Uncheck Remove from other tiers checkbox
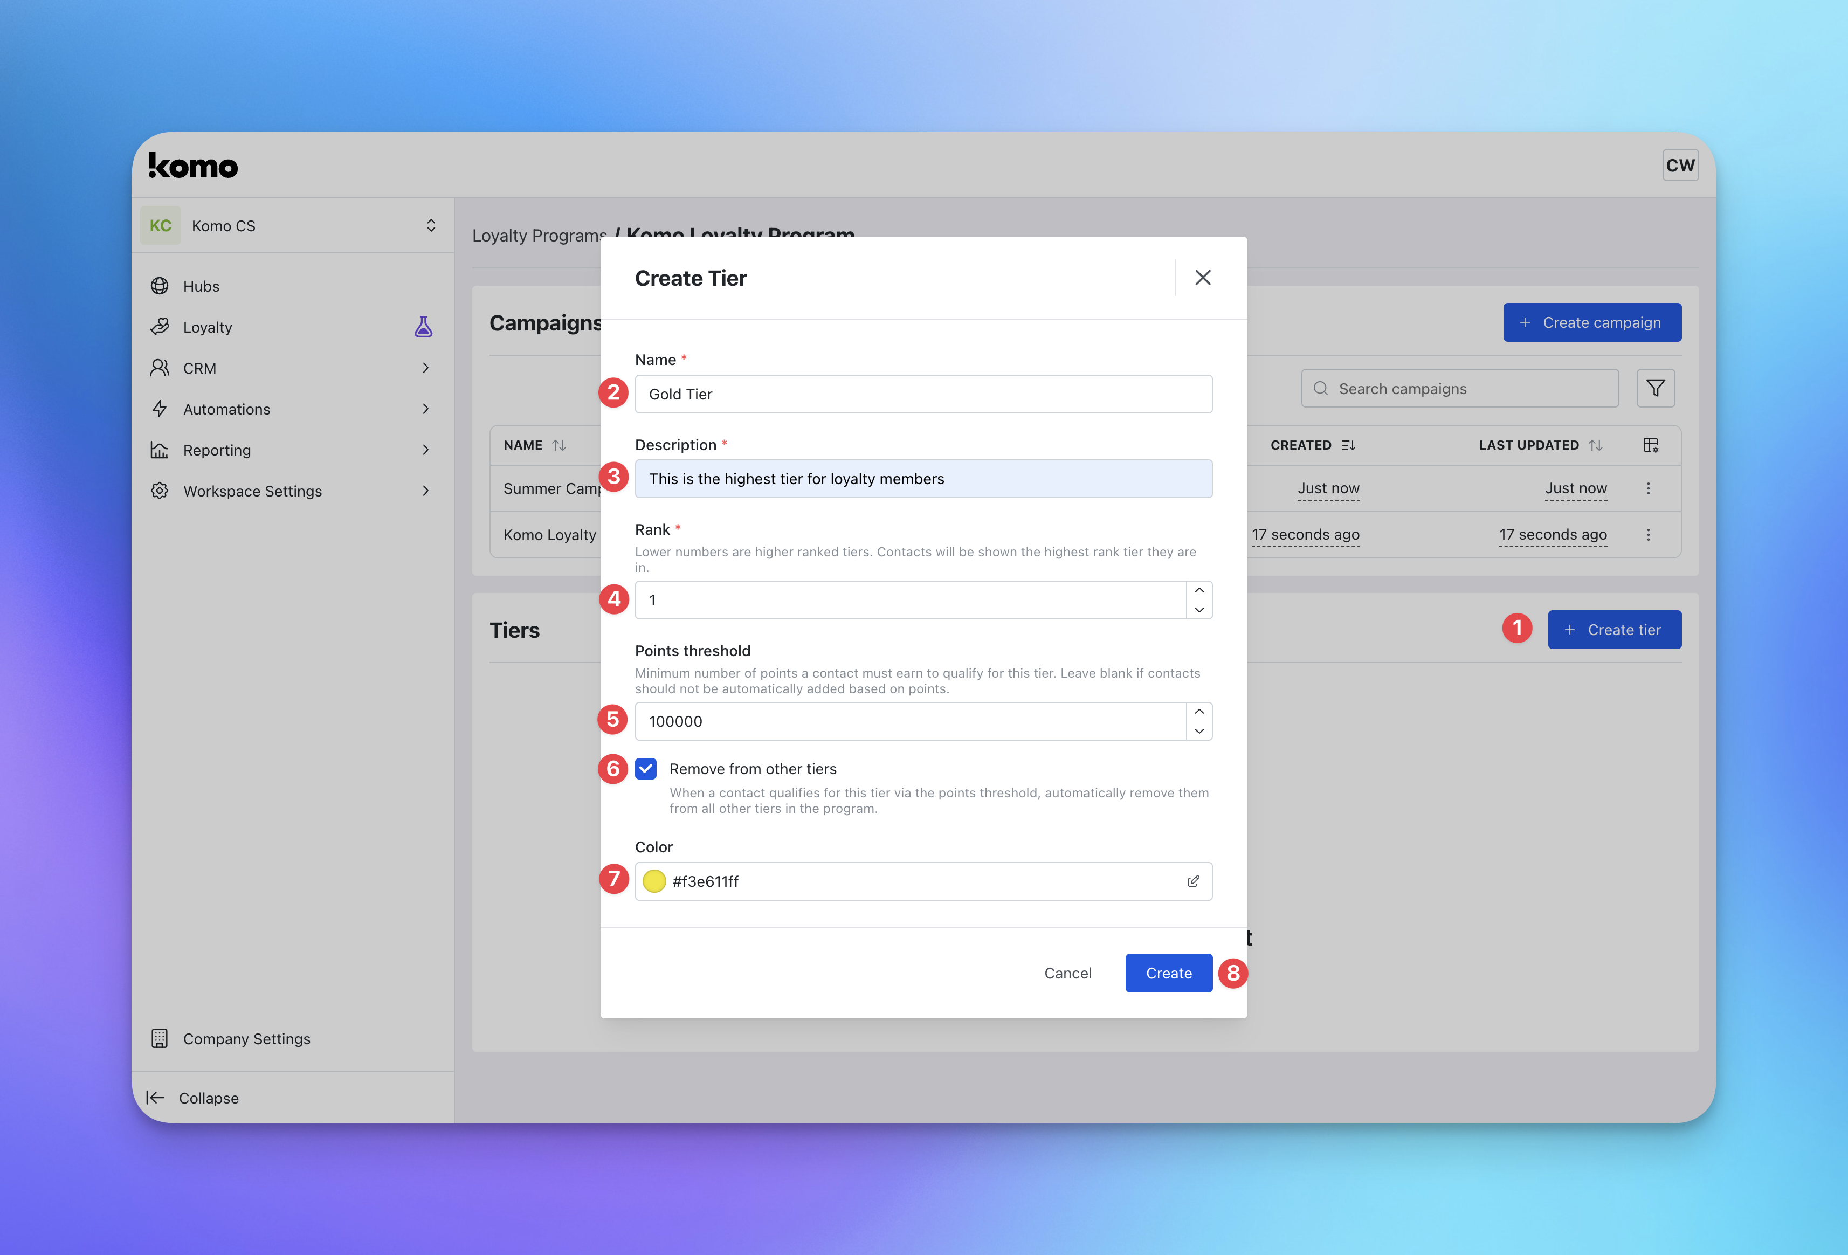This screenshot has height=1255, width=1848. point(646,769)
